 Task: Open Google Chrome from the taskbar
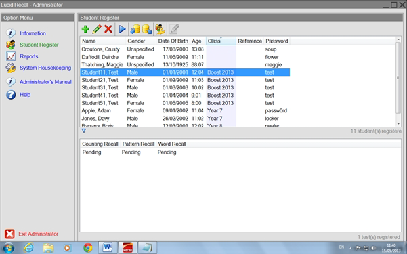[x=88, y=247]
